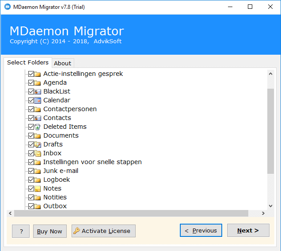
Task: Click the question mark help button
Action: 21,231
